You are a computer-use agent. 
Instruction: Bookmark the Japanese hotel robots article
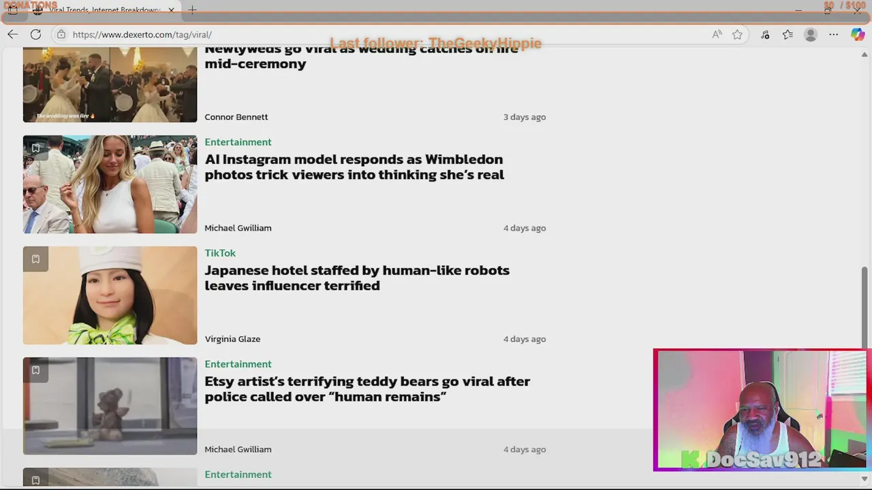click(35, 259)
